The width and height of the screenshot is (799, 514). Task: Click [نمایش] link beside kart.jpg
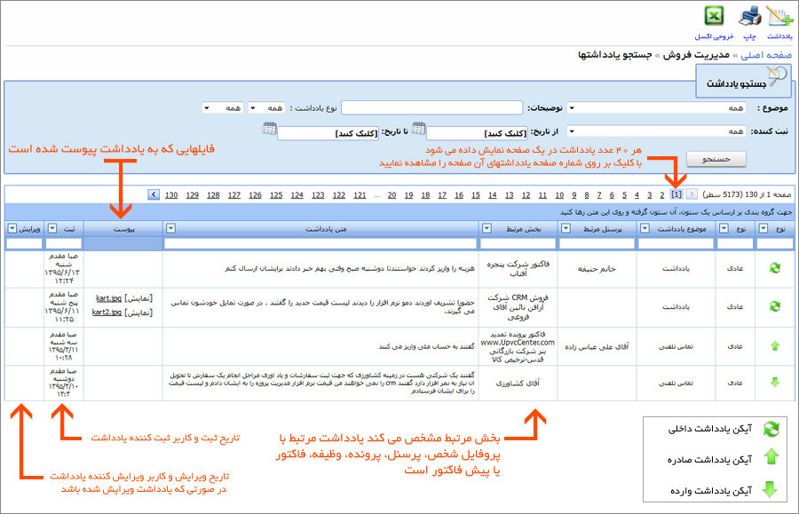coord(138,298)
